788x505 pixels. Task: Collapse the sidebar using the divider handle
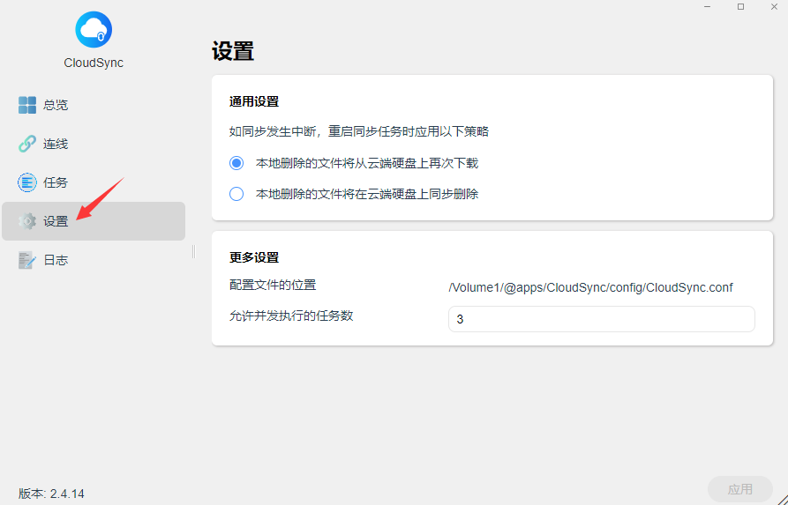point(193,252)
